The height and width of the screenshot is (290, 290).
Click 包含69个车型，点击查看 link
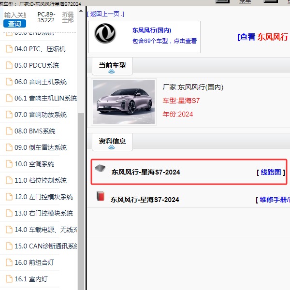(x=165, y=41)
